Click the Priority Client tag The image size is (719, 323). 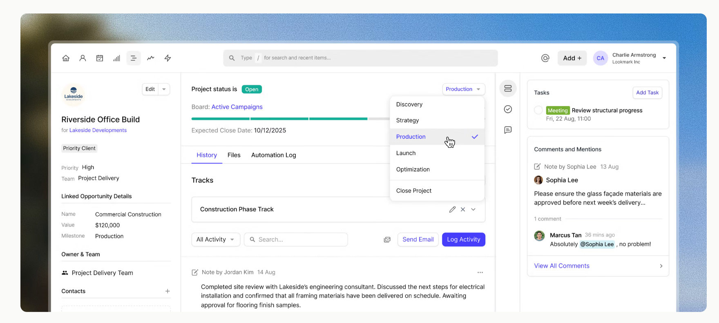79,148
